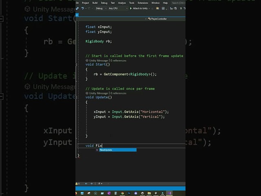Open the Debug menu
Screen dimensions: 261x196
[x=104, y=3]
